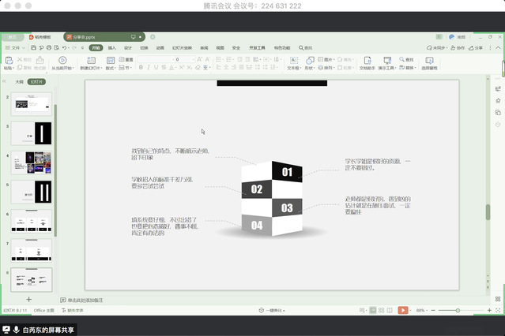The width and height of the screenshot is (505, 336).
Task: Switch to the 插入 ribbon tab
Action: click(112, 47)
